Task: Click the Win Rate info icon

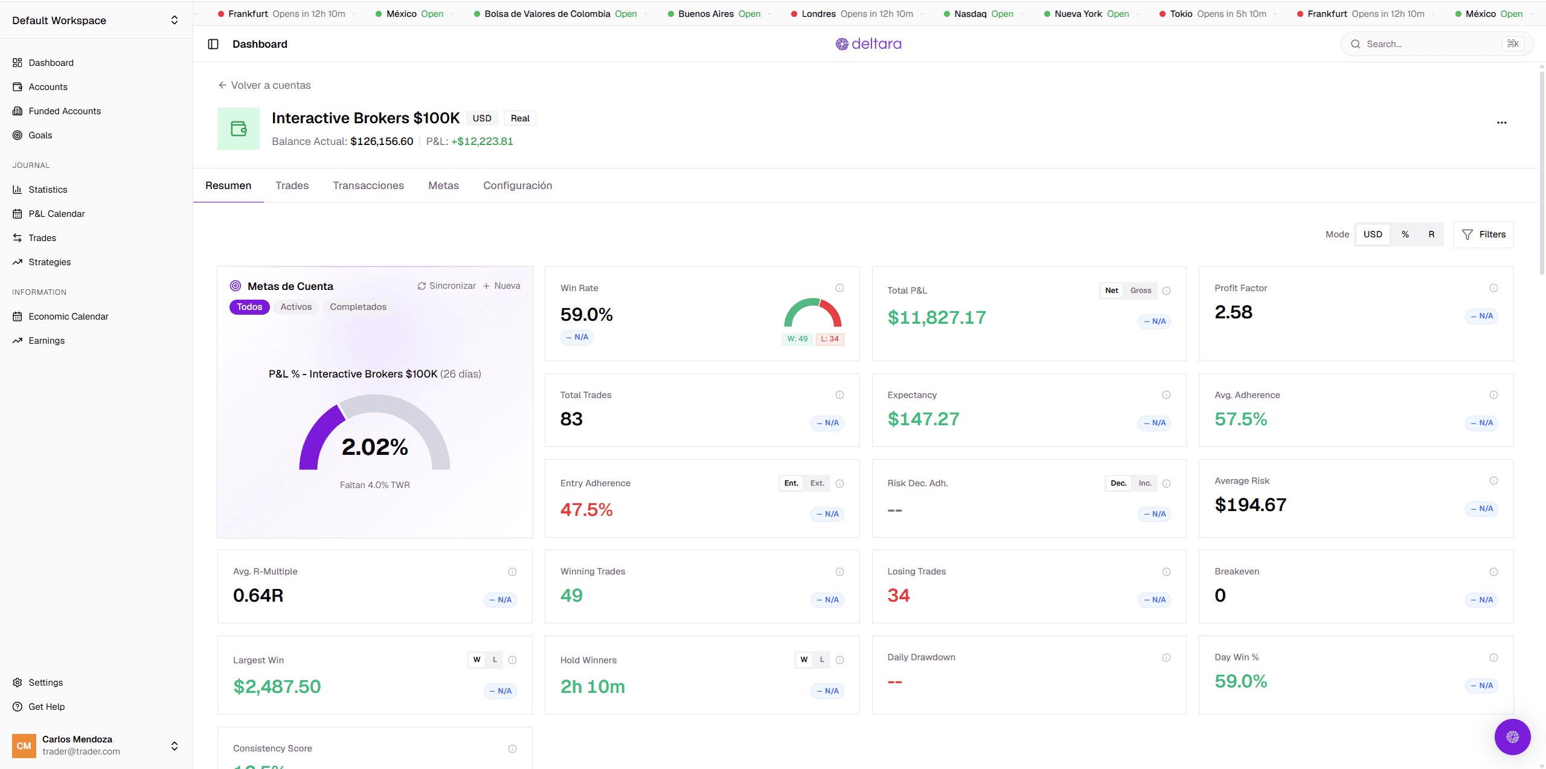Action: [x=839, y=288]
